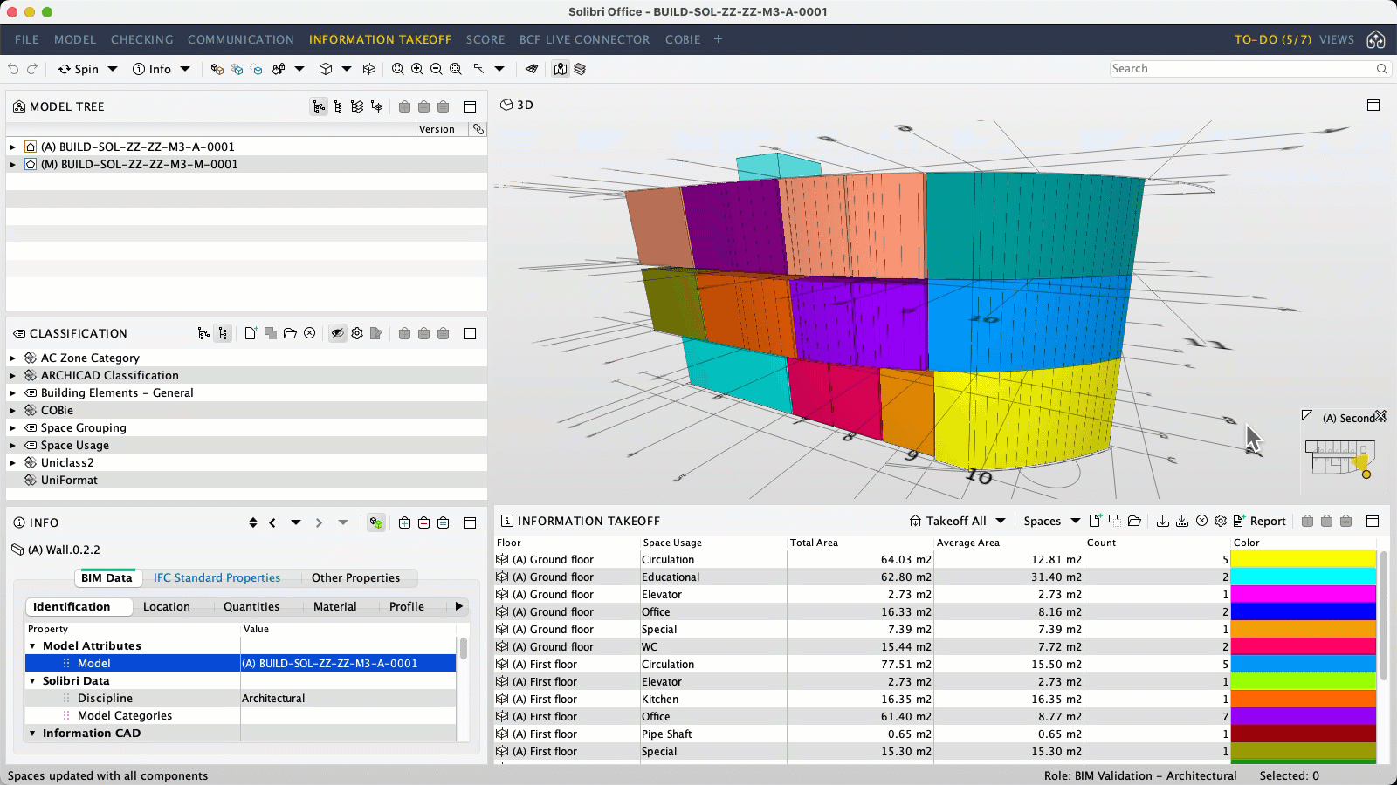Click the Classification settings gear icon
The image size is (1397, 785).
tap(357, 333)
